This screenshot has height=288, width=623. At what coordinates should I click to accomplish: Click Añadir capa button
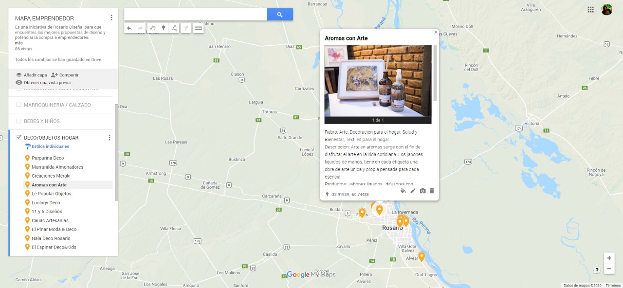pos(32,75)
